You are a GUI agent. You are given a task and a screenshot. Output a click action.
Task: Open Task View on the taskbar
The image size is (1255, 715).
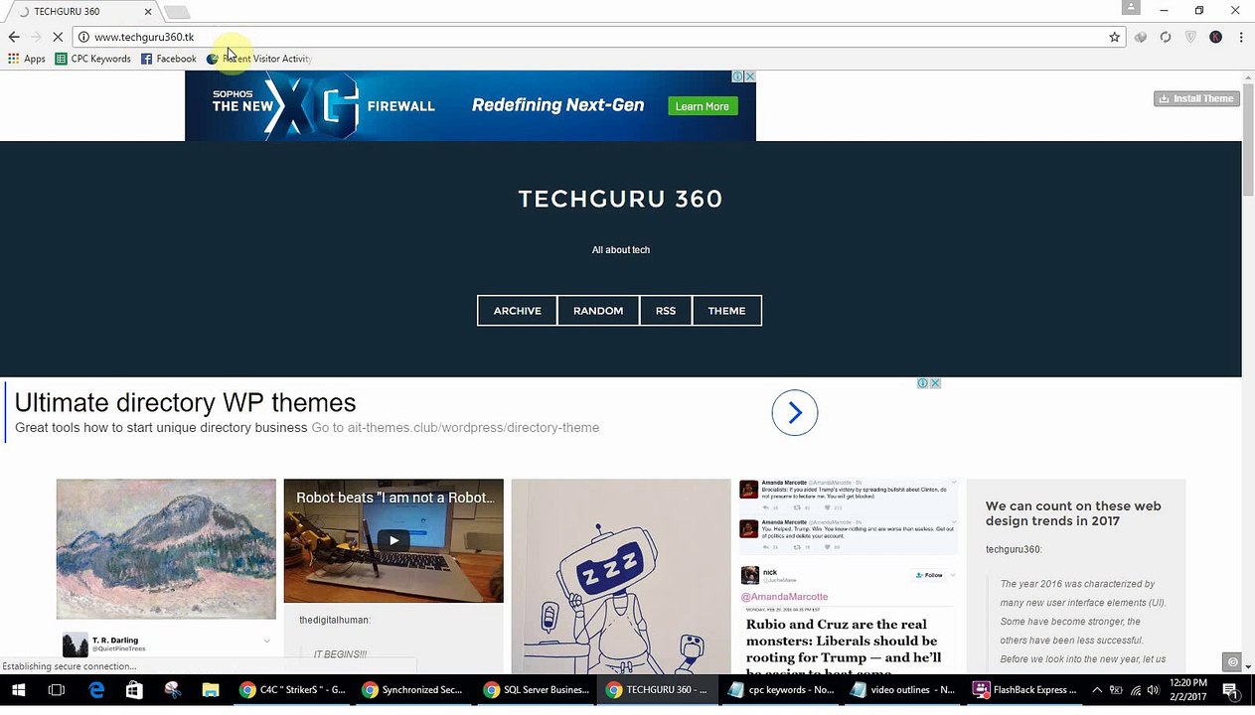coord(57,690)
